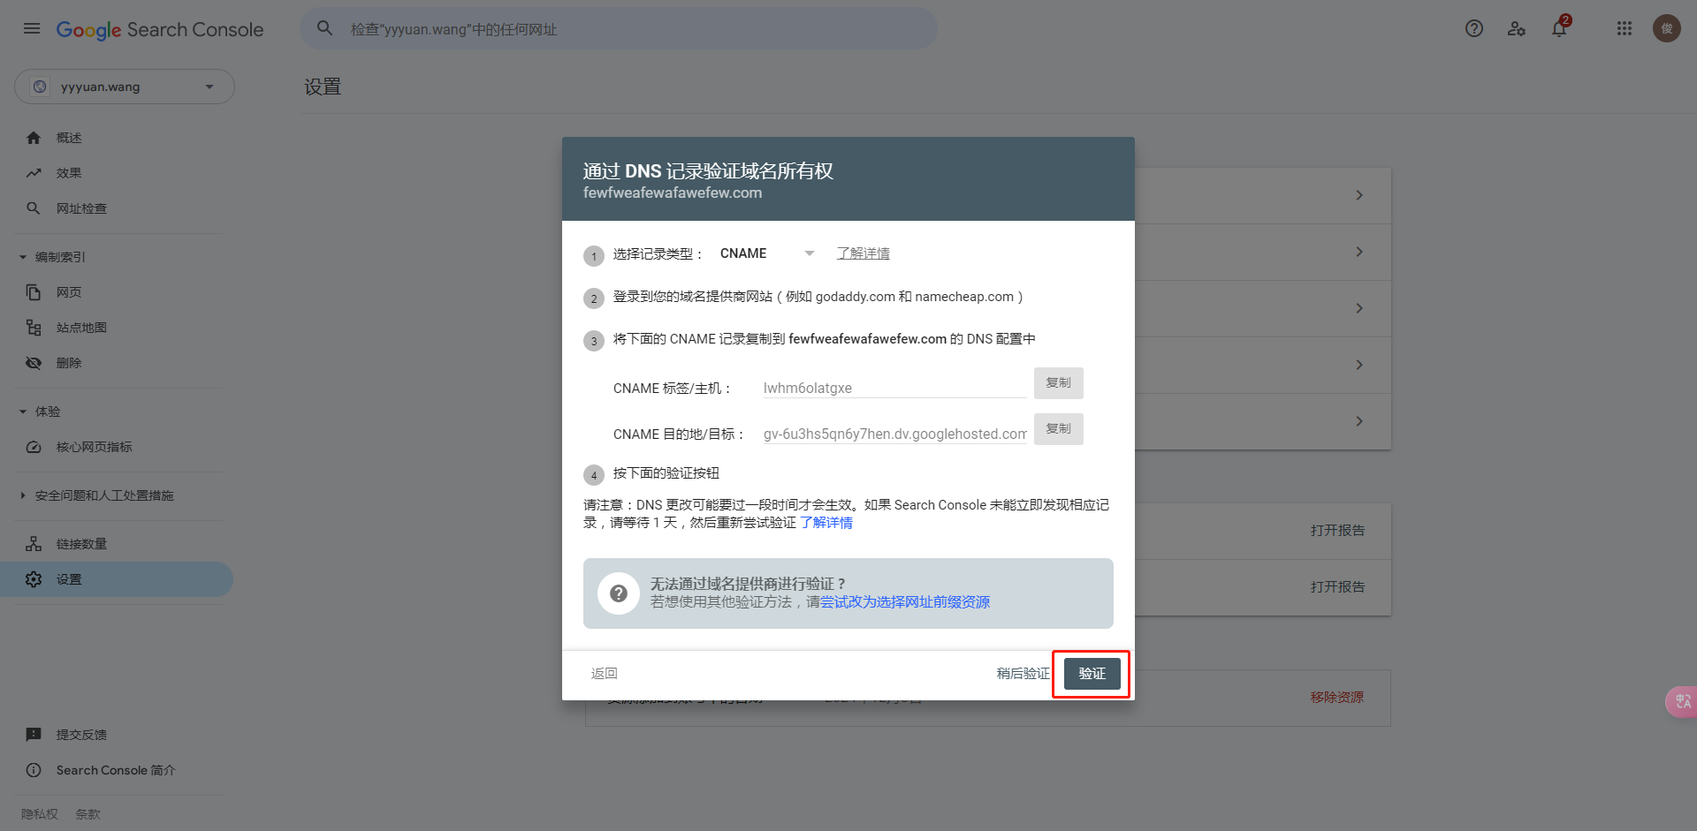Copy the CNAME 标签/主机 value
The height and width of the screenshot is (831, 1697).
pos(1059,383)
